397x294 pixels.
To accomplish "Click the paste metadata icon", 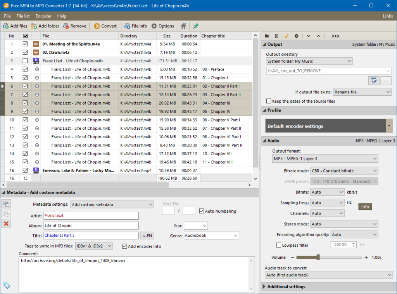I will pyautogui.click(x=6, y=214).
